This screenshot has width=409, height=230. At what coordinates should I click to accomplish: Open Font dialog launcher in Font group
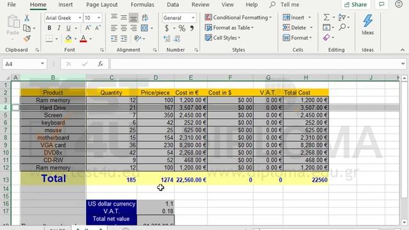[x=102, y=50]
